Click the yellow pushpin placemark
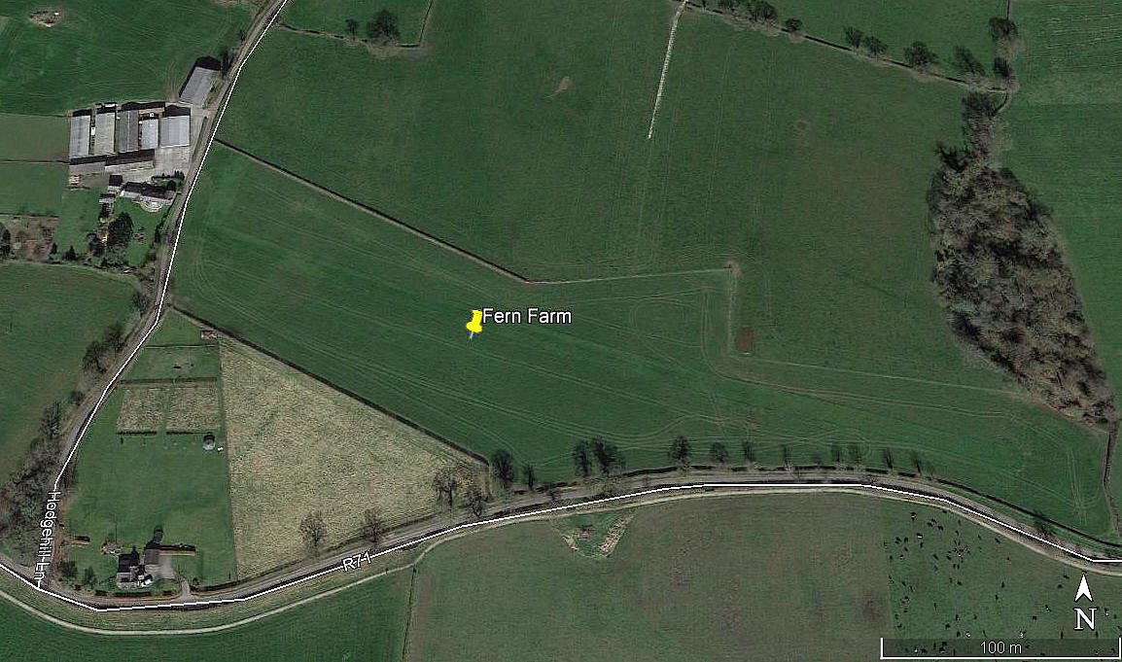This screenshot has height=662, width=1122. pos(473,324)
